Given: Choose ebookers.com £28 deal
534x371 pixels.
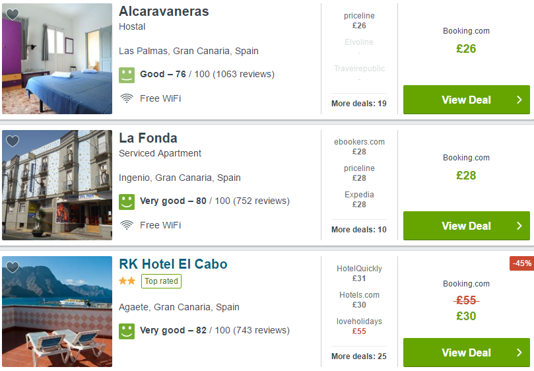Looking at the screenshot, I should 359,147.
